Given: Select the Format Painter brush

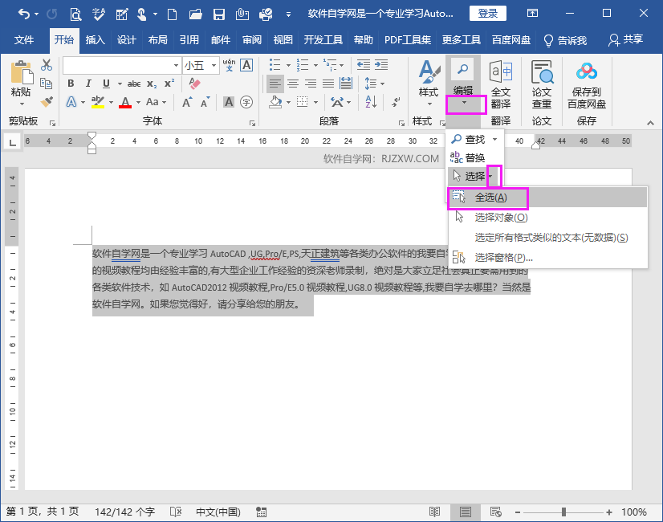Looking at the screenshot, I should (47, 100).
